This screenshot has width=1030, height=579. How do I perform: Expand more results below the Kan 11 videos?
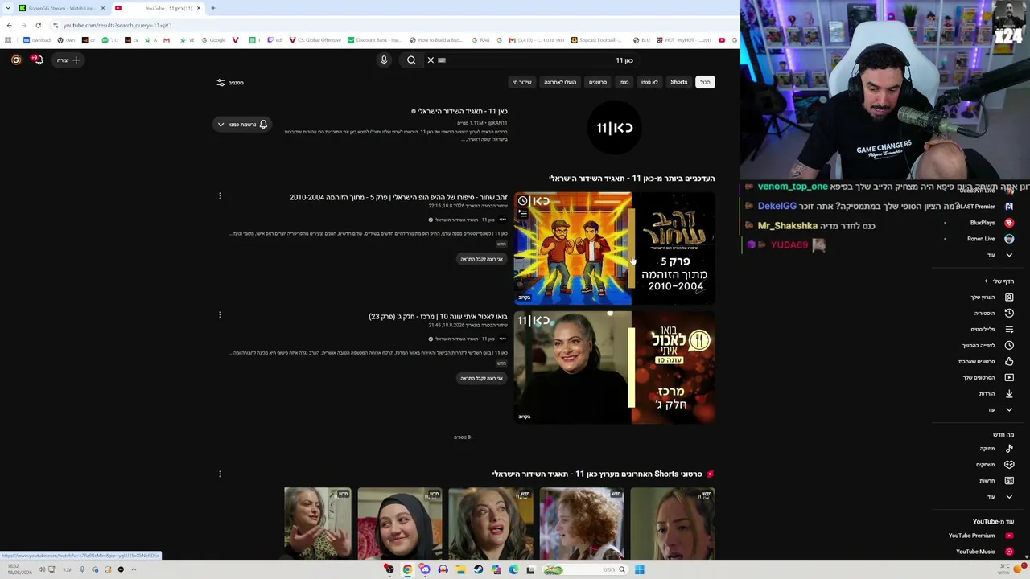(463, 437)
